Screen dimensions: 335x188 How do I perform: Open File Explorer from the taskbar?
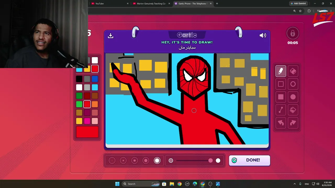[x=172, y=184]
